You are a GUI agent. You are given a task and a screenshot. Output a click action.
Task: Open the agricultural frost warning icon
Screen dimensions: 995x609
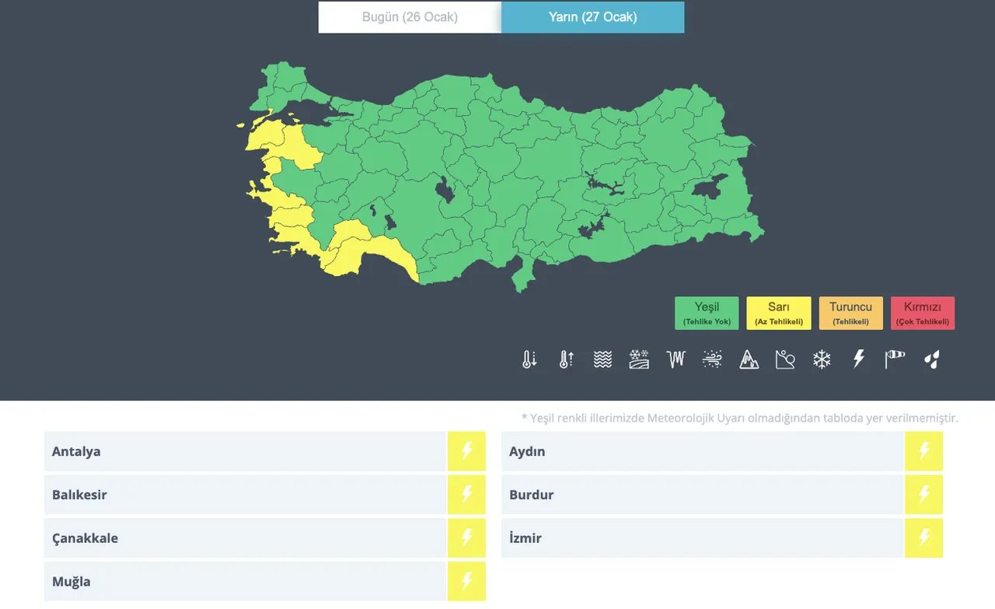click(x=639, y=359)
